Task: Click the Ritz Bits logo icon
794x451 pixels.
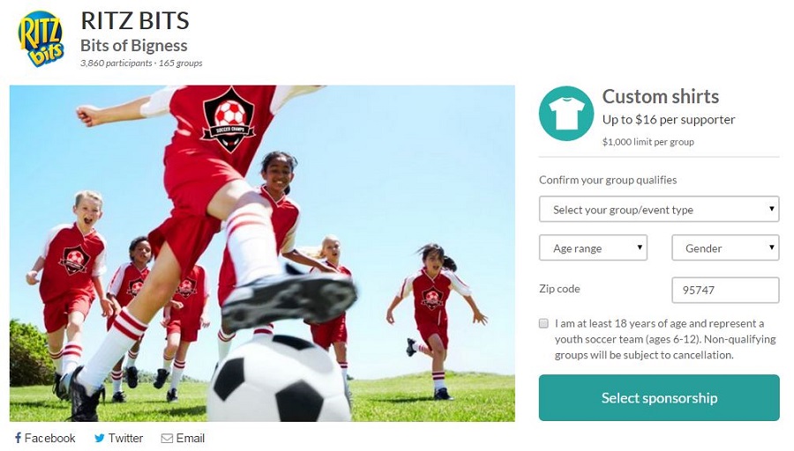Action: [x=41, y=39]
